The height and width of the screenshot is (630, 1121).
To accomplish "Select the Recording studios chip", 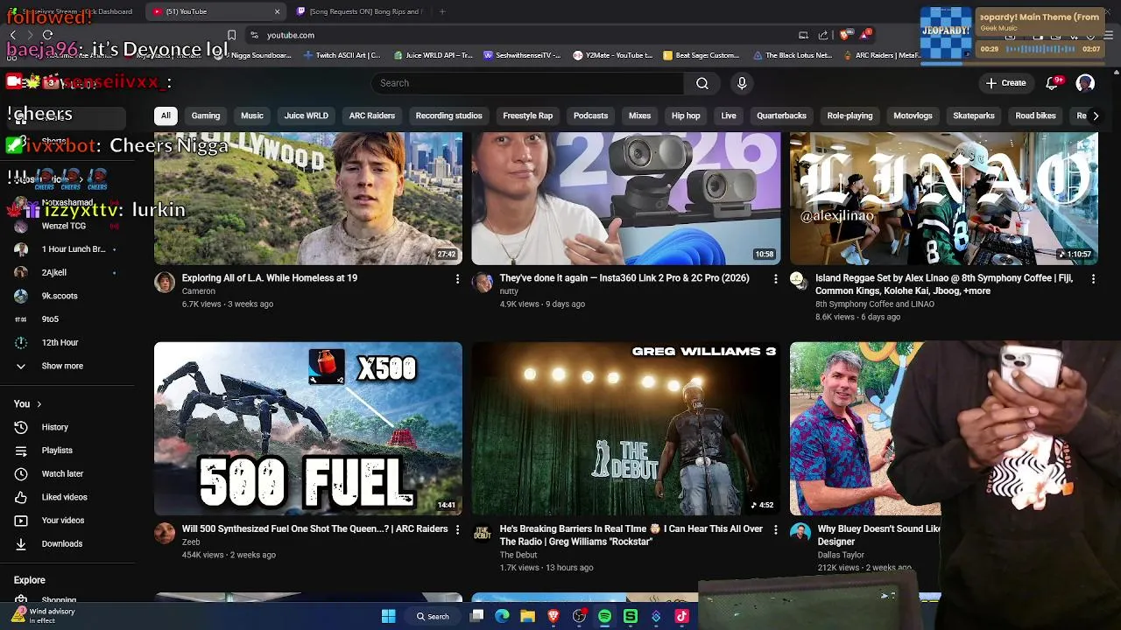I will click(x=448, y=115).
